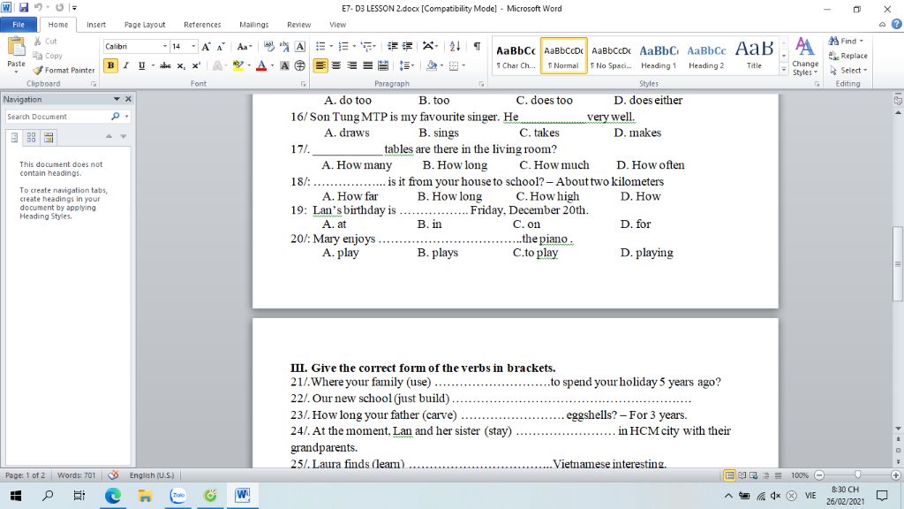
Task: Browse headings in Navigation pane
Action: pyautogui.click(x=14, y=137)
